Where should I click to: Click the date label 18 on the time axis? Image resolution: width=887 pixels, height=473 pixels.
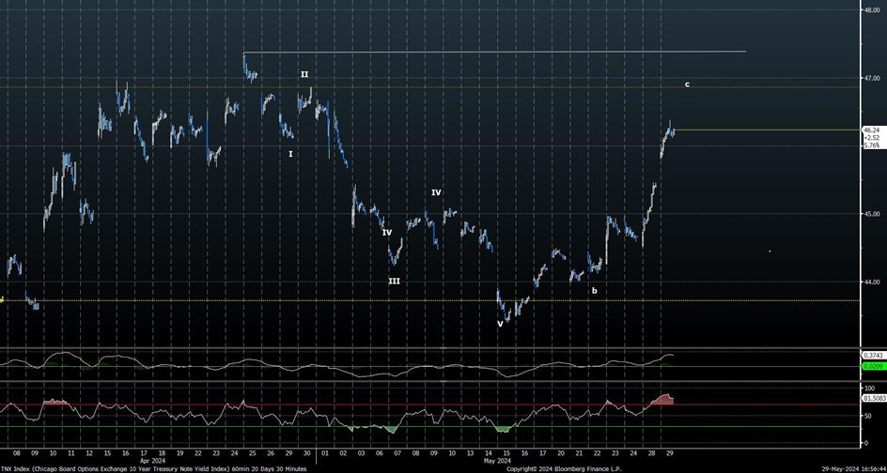click(x=162, y=453)
